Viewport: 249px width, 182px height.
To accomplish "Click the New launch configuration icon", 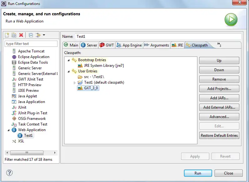I will pos(8,35).
